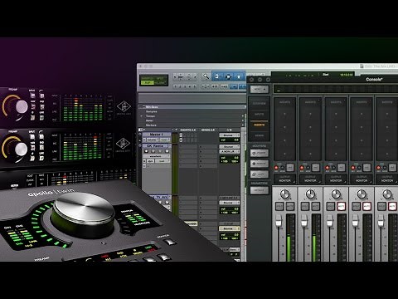Click the first insert slot of first Console channel
The height and width of the screenshot is (299, 398).
pos(284,114)
